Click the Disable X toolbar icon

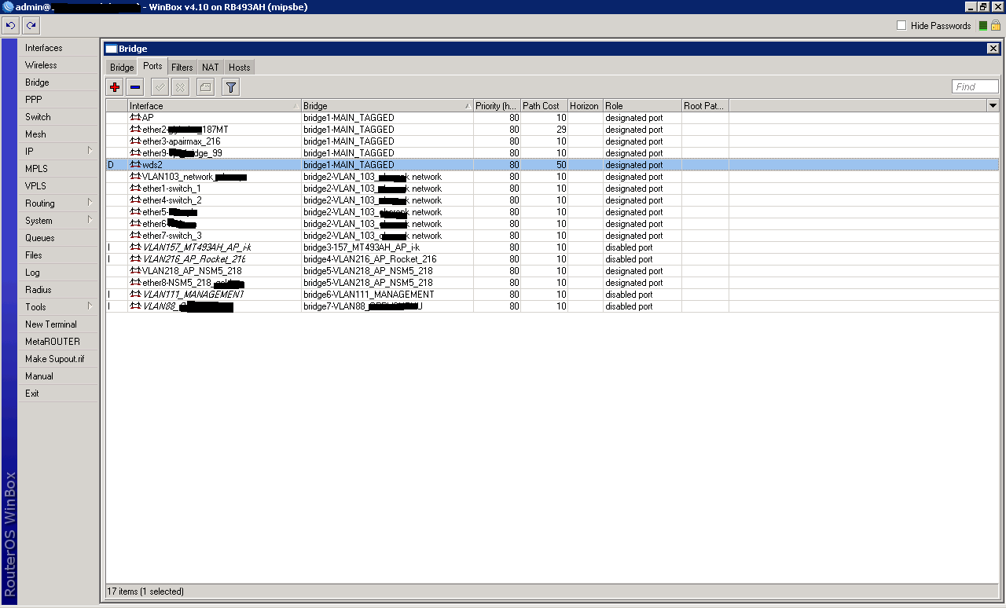pyautogui.click(x=180, y=87)
